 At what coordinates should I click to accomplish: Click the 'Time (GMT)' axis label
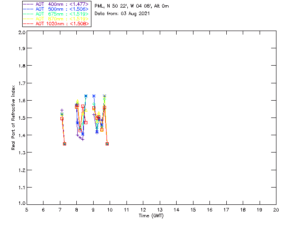(x=151, y=216)
